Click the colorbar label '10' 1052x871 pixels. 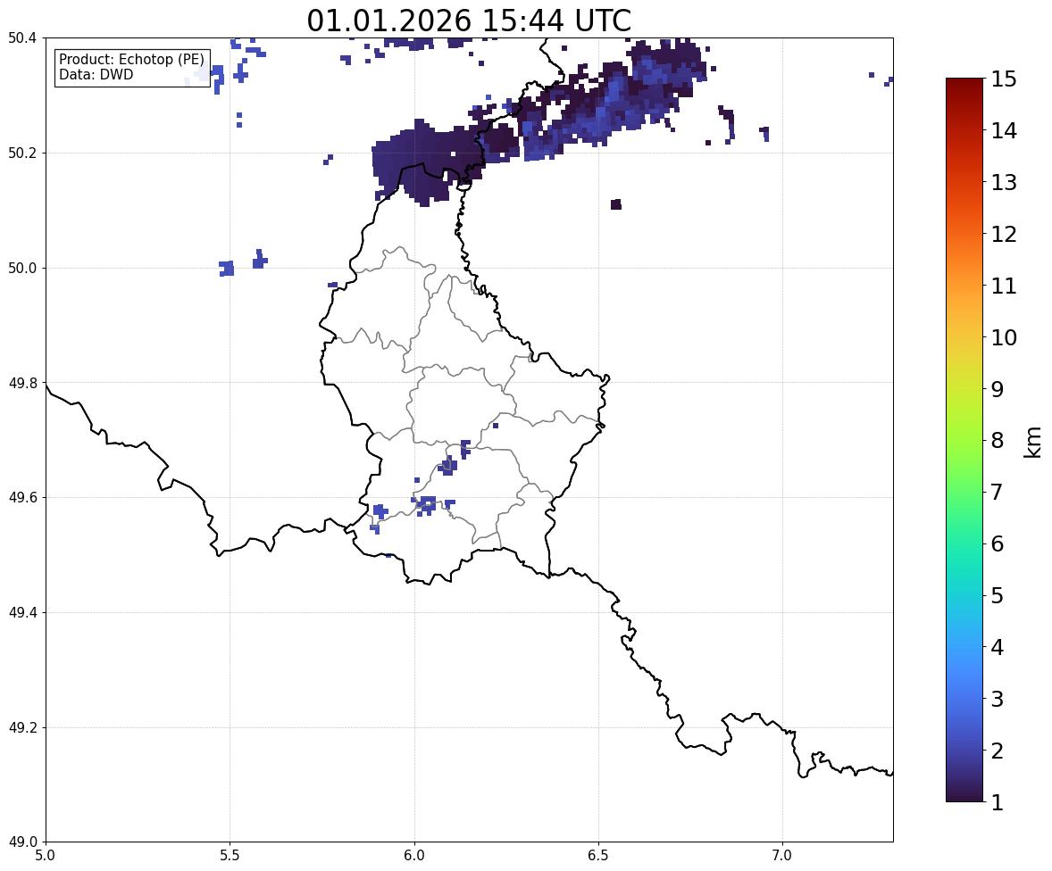coord(1004,337)
